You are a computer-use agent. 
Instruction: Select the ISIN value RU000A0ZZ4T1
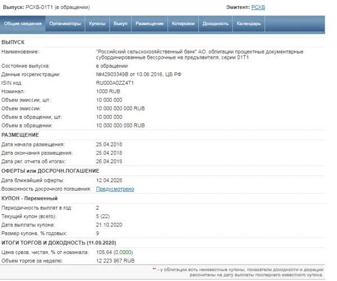tap(115, 83)
